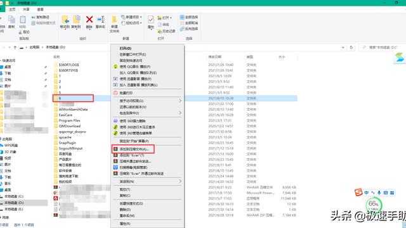Click the Date modified column header
The height and width of the screenshot is (228, 406).
coord(215,56)
